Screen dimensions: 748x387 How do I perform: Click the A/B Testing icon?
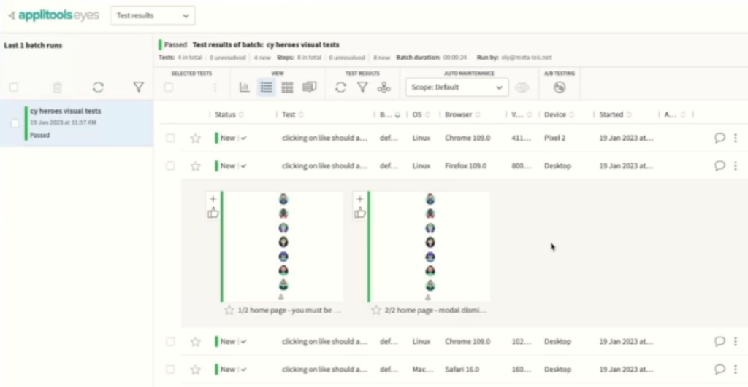point(560,87)
